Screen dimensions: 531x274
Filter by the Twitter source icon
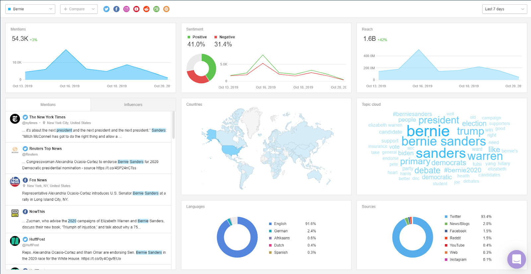pyautogui.click(x=106, y=9)
